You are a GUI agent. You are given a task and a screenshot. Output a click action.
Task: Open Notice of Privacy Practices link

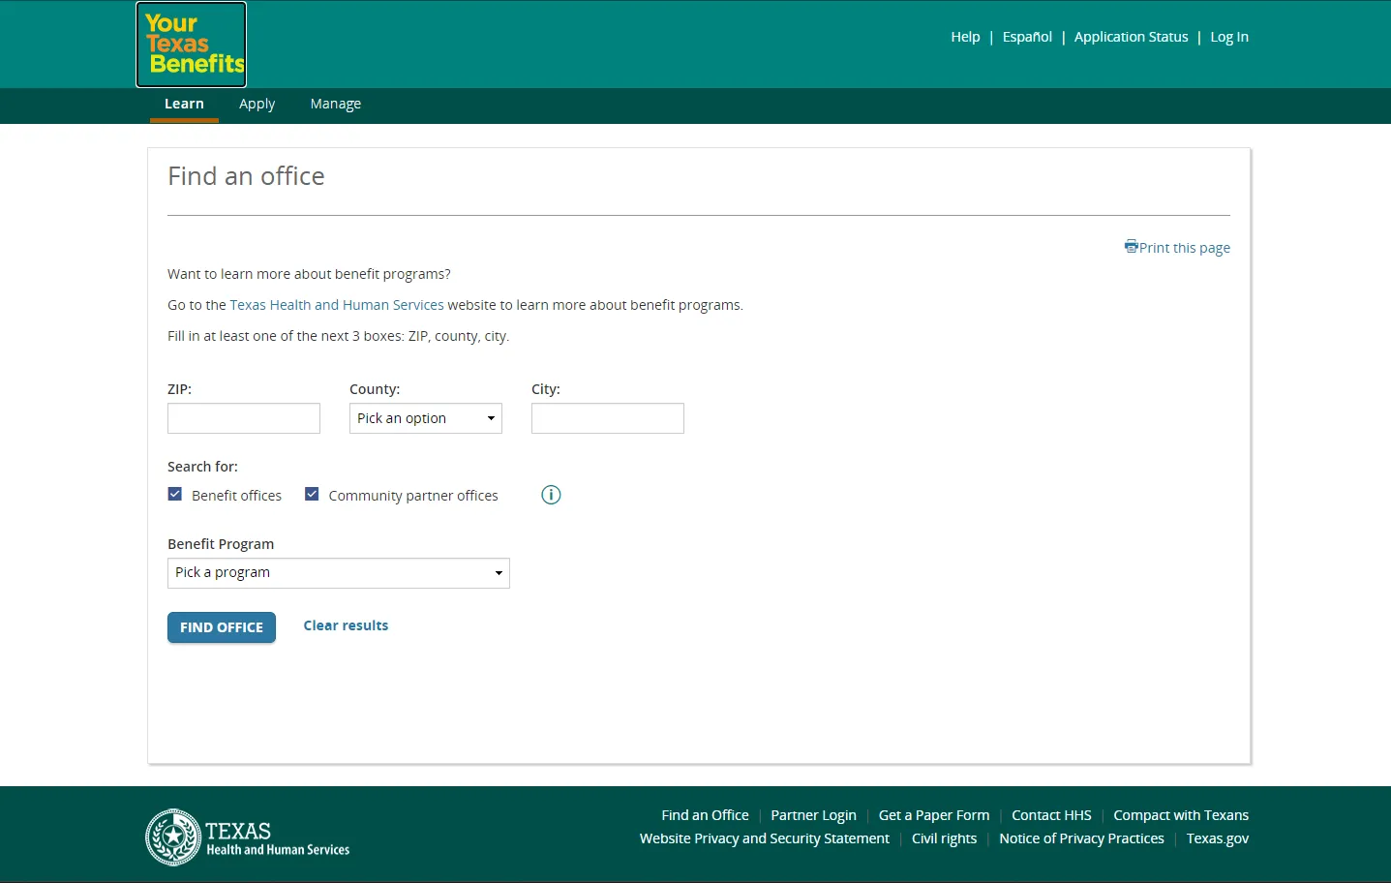(1081, 838)
